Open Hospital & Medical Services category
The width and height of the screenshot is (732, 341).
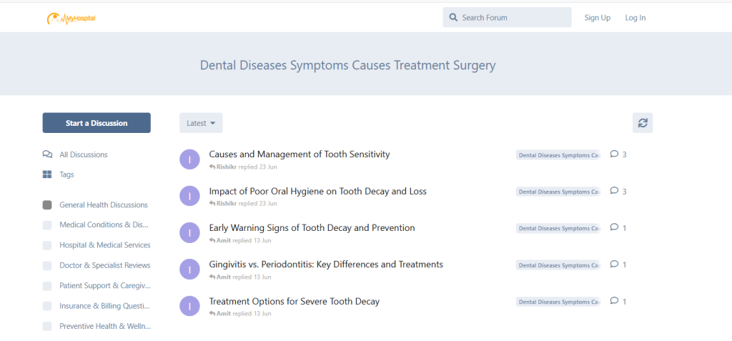coord(104,245)
